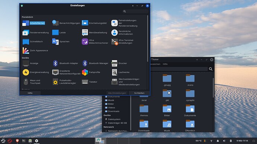
Task: Select the .themes folder in Thunar
Action: click(x=144, y=111)
